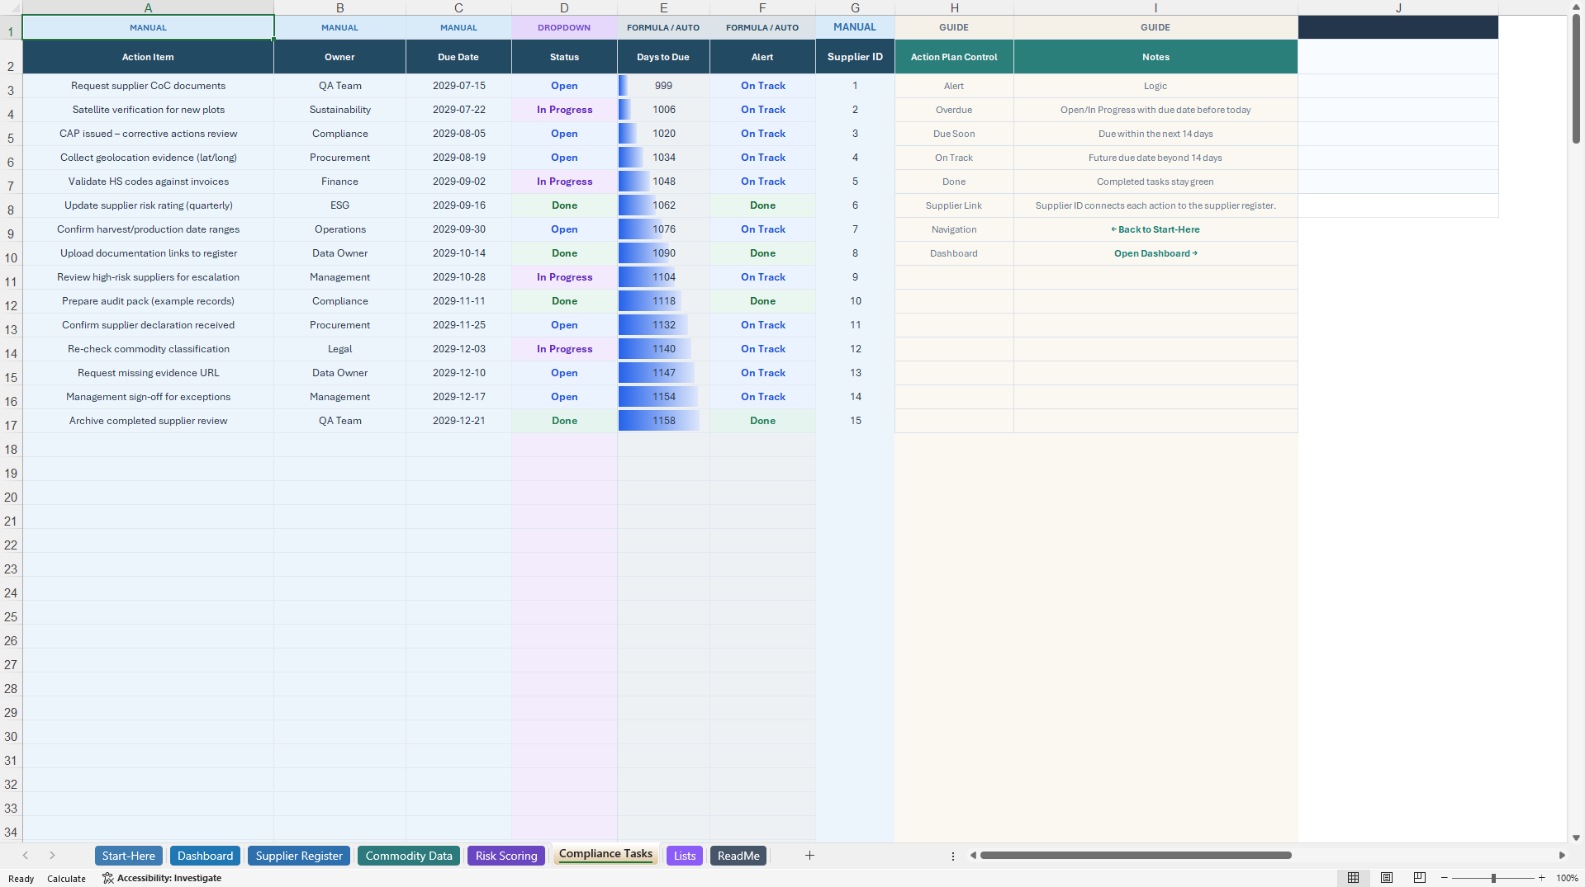Follow the Back to Start-Here link
The width and height of the screenshot is (1585, 887).
point(1156,229)
